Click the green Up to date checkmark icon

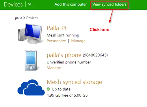coord(48,89)
